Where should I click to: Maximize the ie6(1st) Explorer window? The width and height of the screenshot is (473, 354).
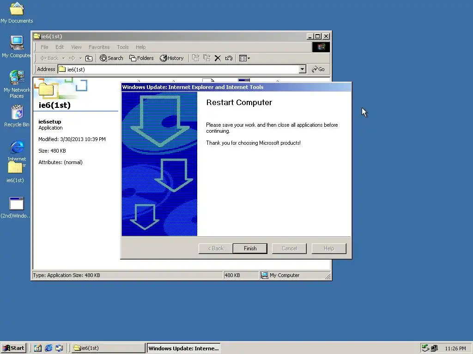coord(317,36)
